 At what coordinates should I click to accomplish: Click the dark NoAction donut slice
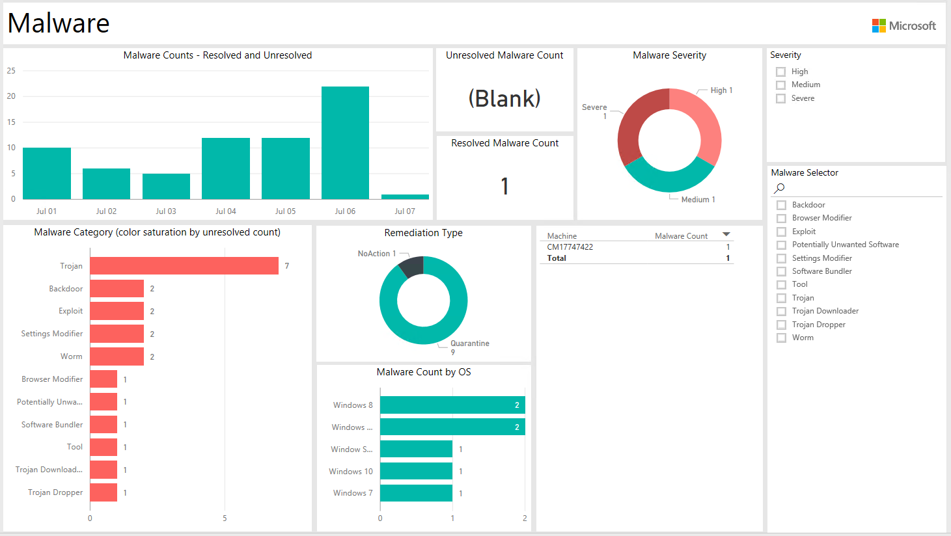pyautogui.click(x=413, y=266)
